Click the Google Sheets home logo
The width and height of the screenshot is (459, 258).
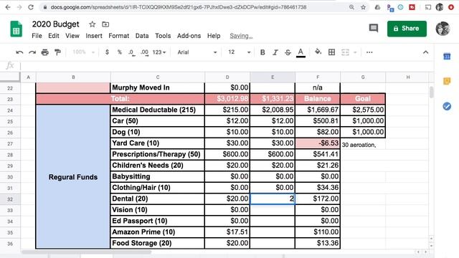[x=16, y=29]
